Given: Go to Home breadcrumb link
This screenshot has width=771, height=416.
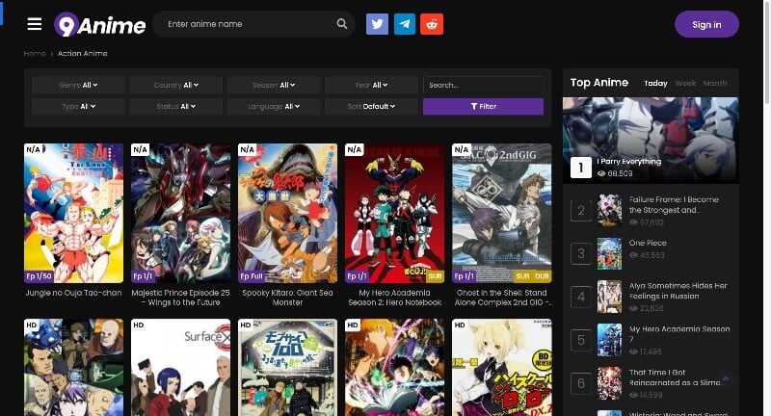Looking at the screenshot, I should [x=35, y=54].
